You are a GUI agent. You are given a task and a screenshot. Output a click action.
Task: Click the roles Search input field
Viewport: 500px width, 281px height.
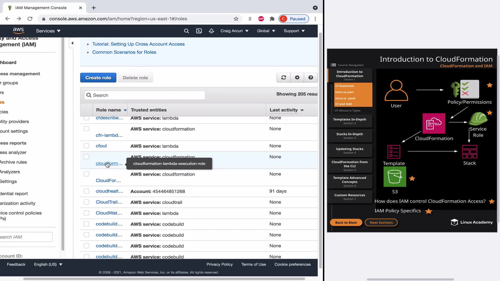click(145, 95)
